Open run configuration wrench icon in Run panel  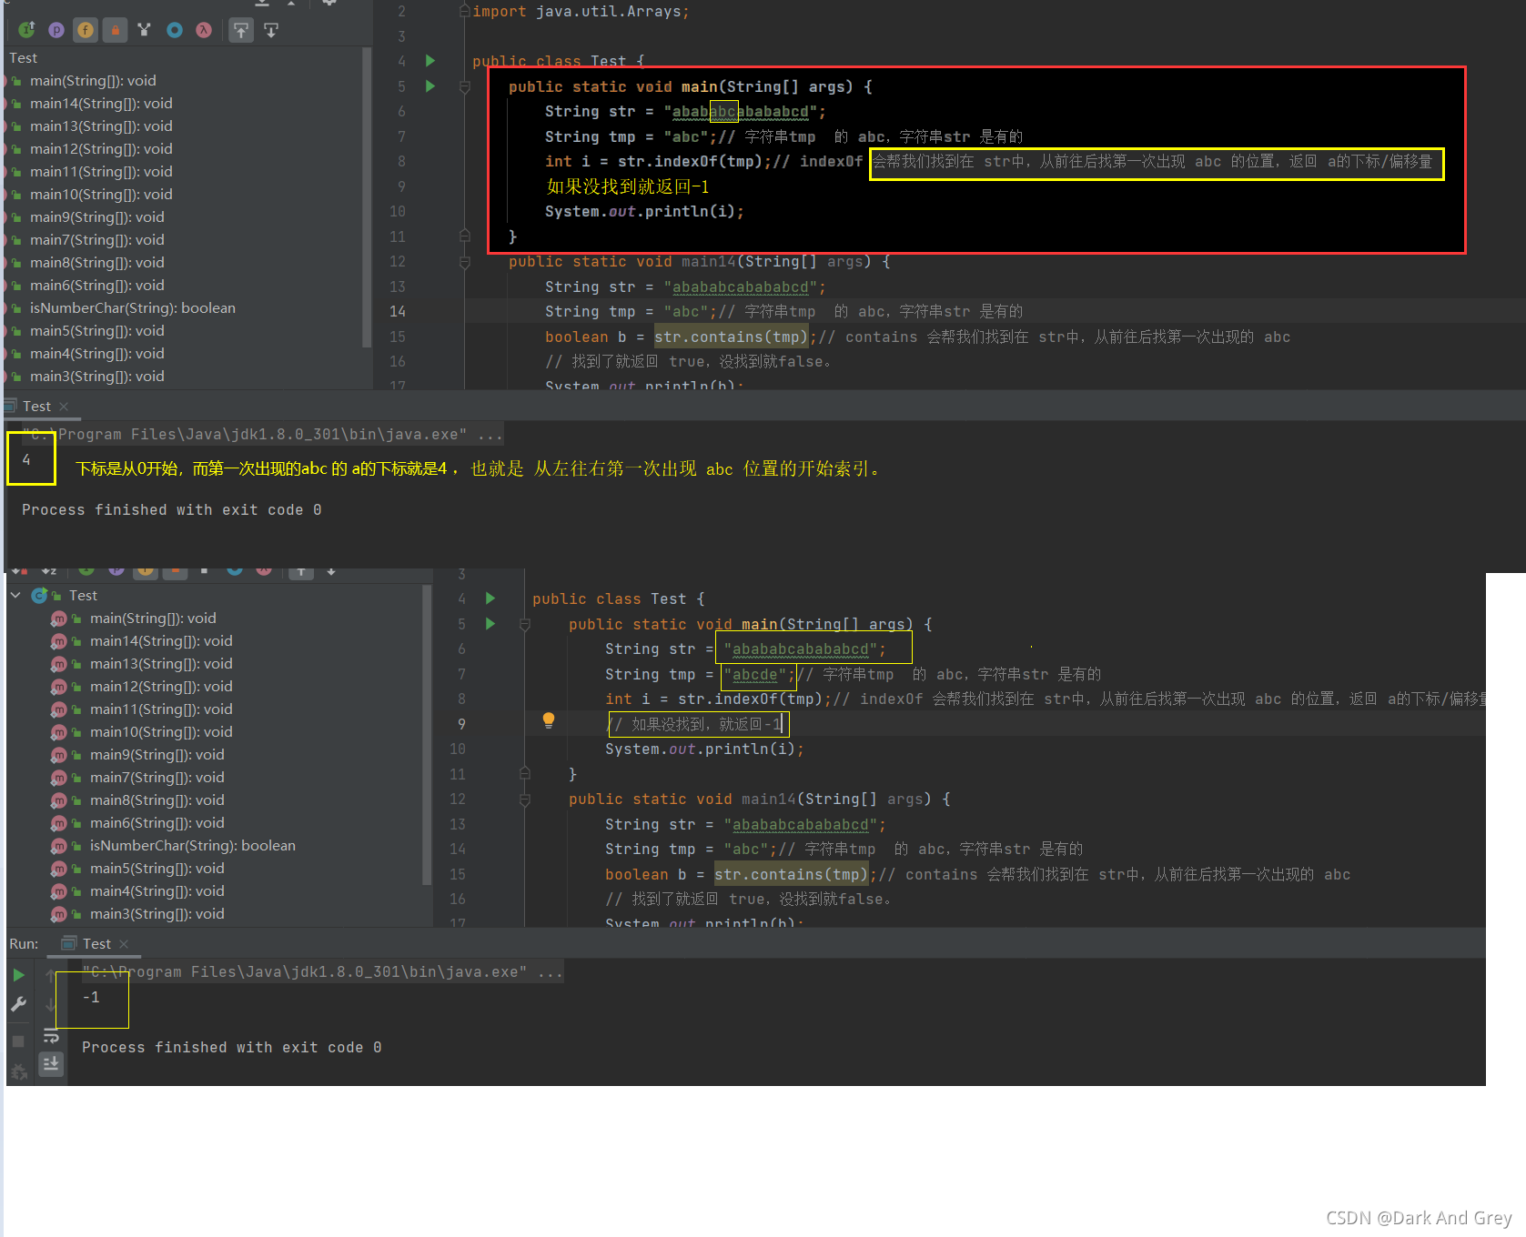[x=18, y=1004]
